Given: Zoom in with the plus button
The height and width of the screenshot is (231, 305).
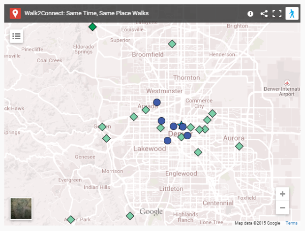Looking at the screenshot, I should [282, 194].
